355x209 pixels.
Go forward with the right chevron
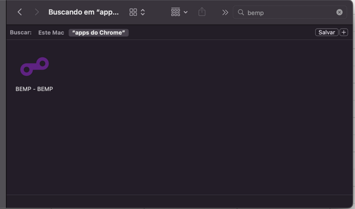[37, 12]
